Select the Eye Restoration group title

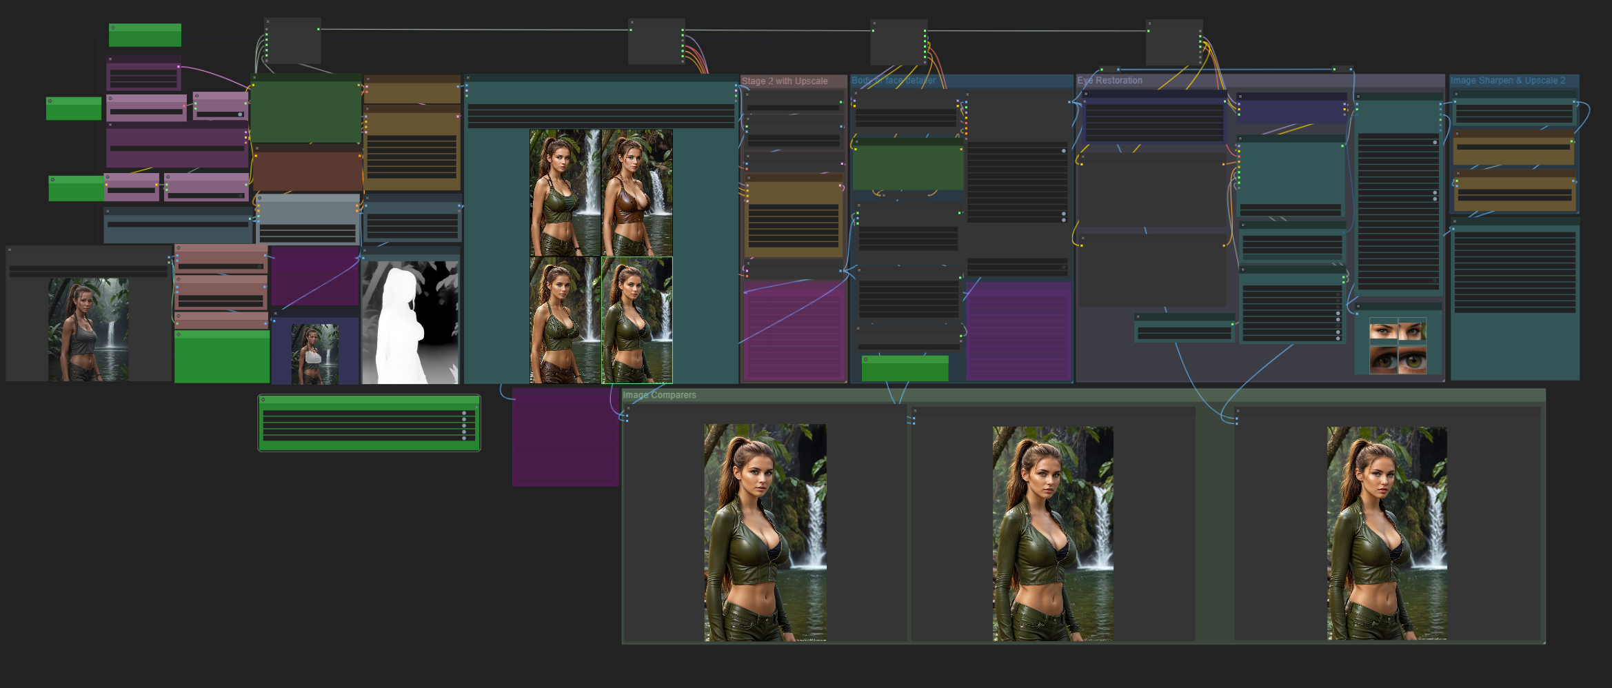(1110, 81)
